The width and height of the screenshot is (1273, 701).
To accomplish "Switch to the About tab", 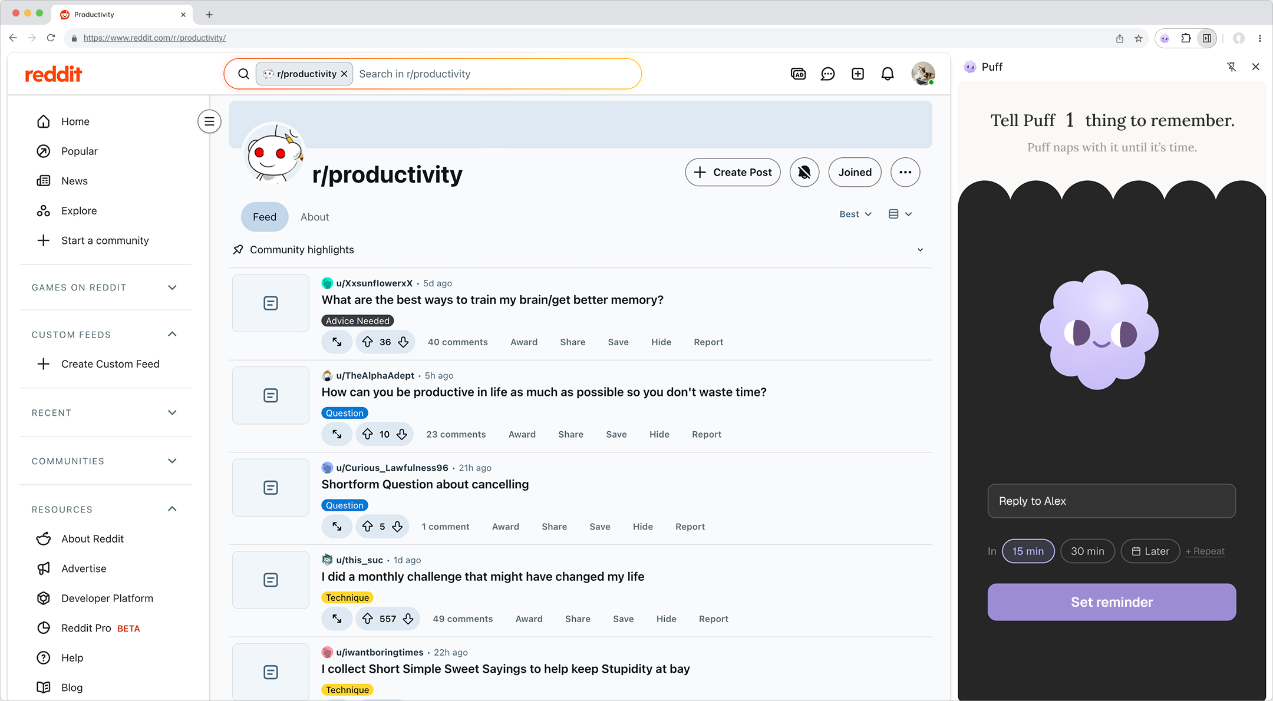I will pyautogui.click(x=315, y=217).
